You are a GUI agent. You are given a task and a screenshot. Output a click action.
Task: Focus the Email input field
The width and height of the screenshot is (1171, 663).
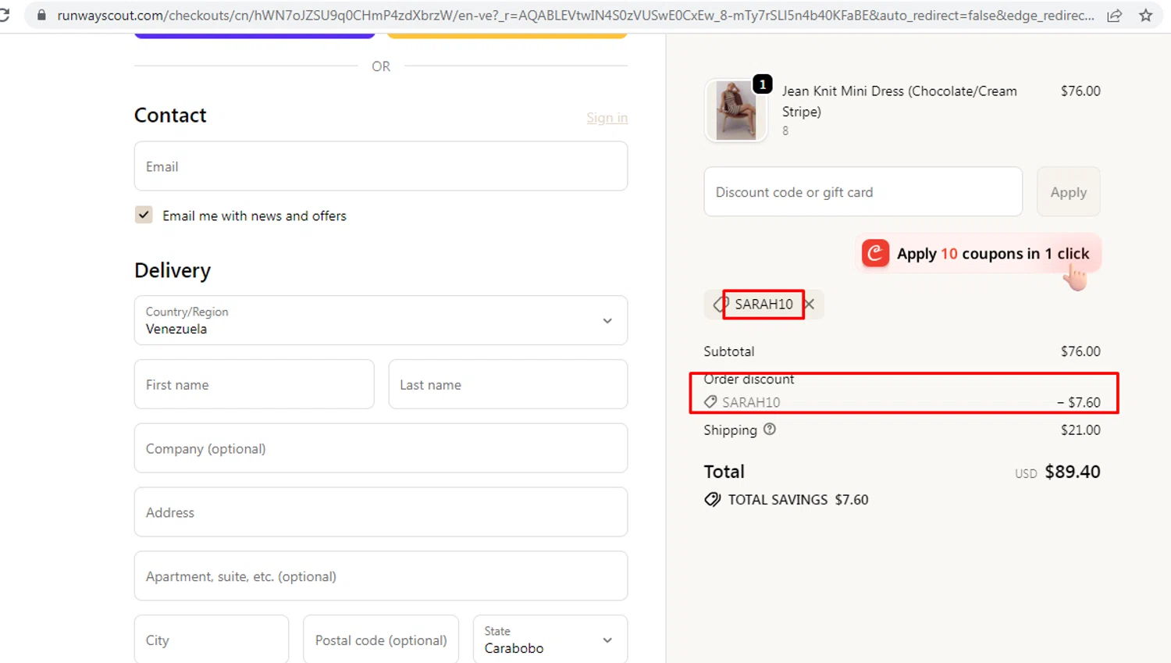(x=381, y=166)
